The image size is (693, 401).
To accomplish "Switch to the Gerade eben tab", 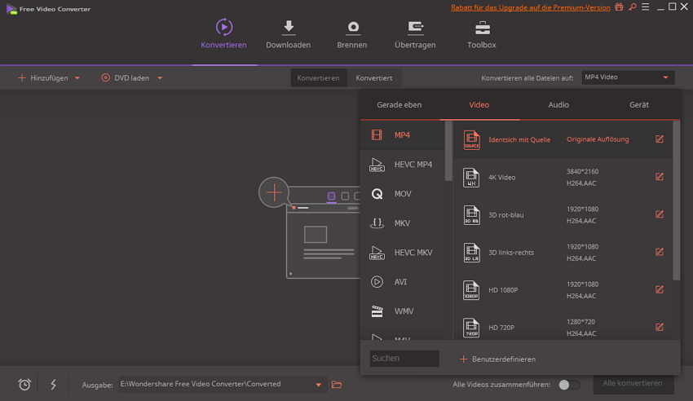I will [x=399, y=104].
